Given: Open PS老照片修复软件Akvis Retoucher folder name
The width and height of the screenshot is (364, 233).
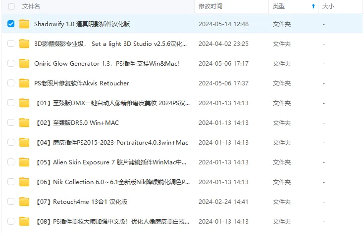Looking at the screenshot, I should [x=82, y=83].
